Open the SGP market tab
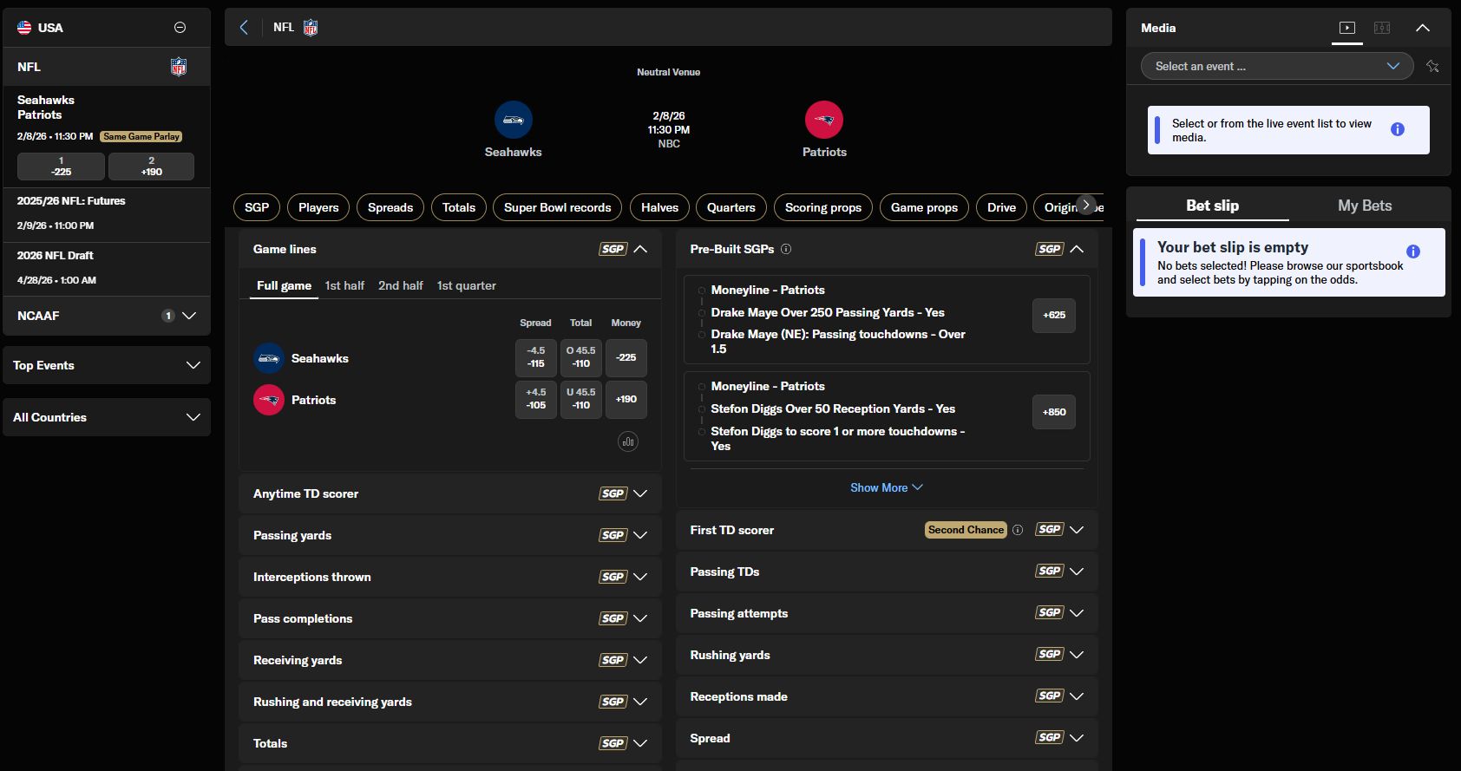This screenshot has height=771, width=1461. coord(257,207)
